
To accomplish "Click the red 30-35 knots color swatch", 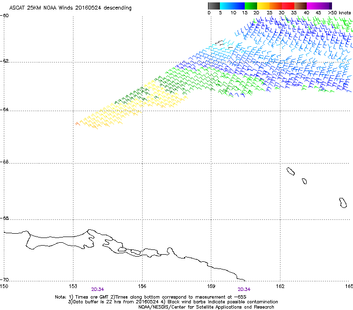I will click(288, 6).
